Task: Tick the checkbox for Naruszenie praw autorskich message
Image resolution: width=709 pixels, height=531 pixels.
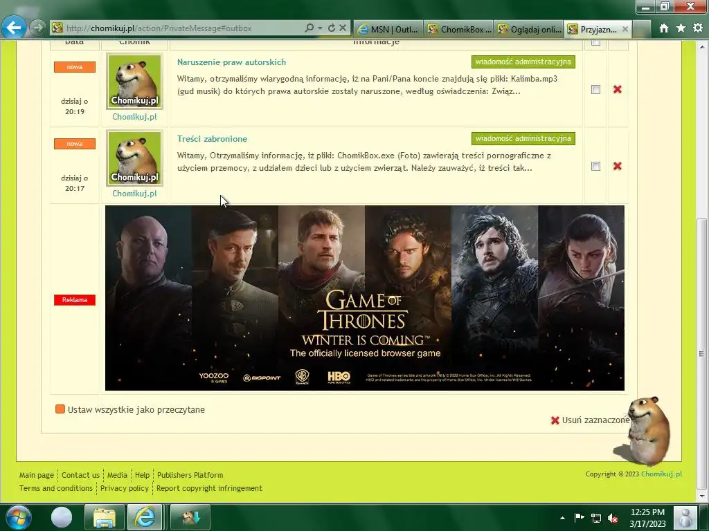Action: pos(596,89)
